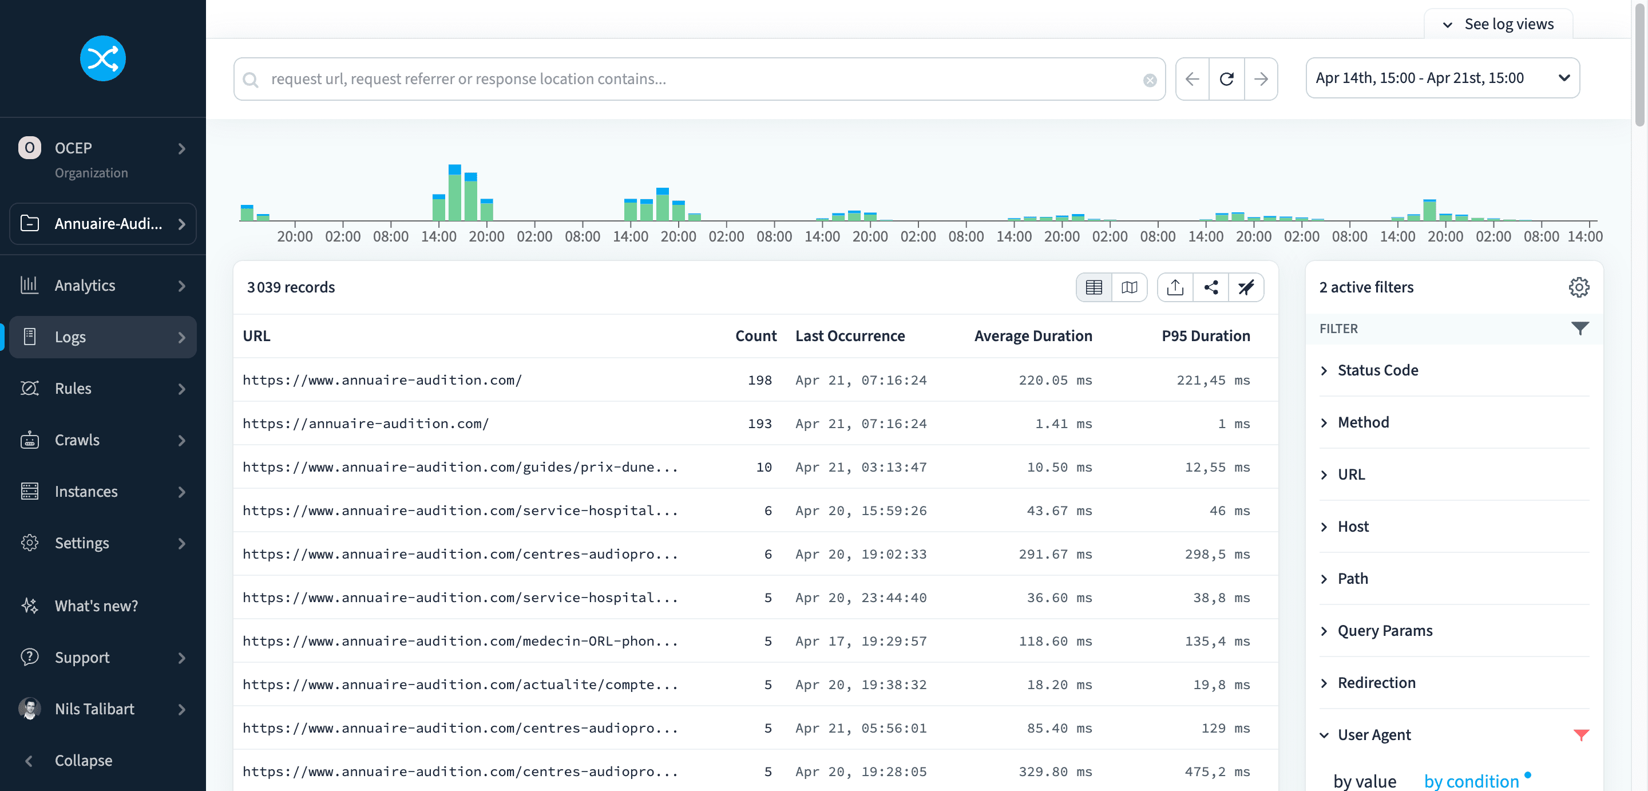Clear the search field with x icon
The width and height of the screenshot is (1648, 791).
pyautogui.click(x=1150, y=80)
